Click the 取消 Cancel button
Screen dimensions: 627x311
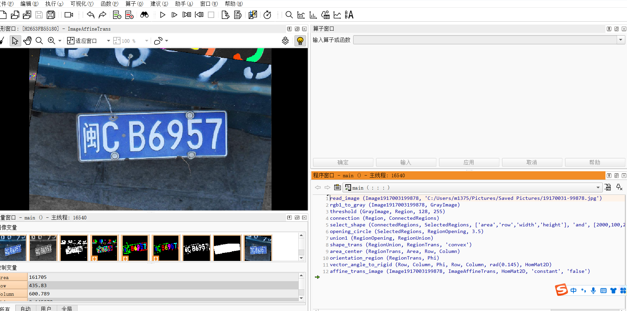point(532,162)
